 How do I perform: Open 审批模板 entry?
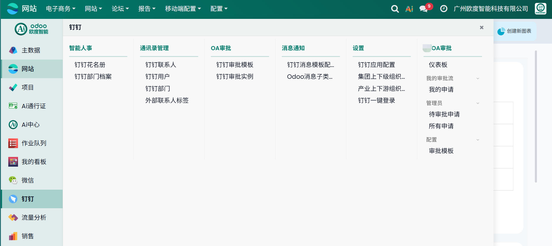click(x=441, y=151)
